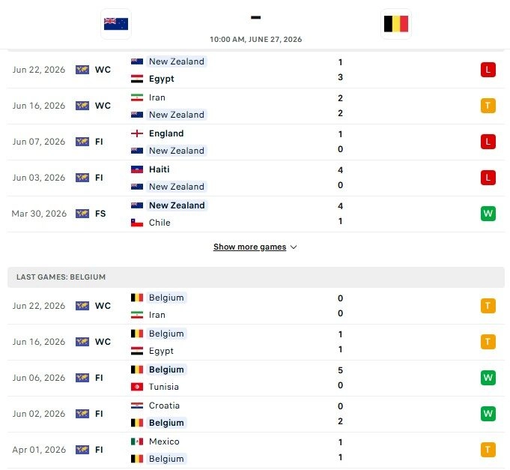This screenshot has width=510, height=470.
Task: Click the green W badge for Chile match
Action: pos(488,214)
